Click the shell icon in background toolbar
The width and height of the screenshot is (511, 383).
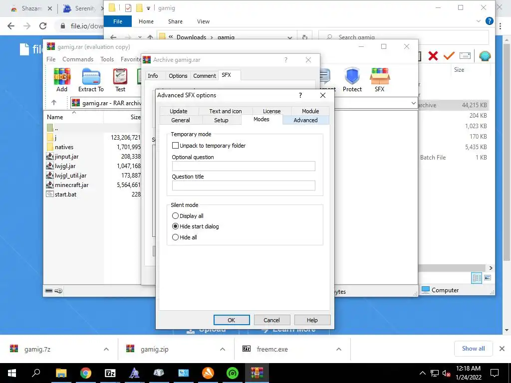pos(485,56)
